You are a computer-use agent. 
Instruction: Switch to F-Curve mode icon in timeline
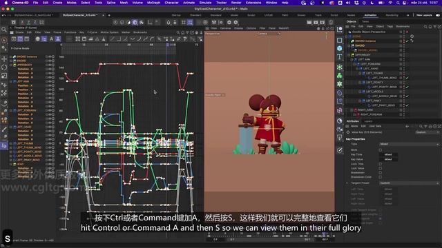tap(20, 39)
